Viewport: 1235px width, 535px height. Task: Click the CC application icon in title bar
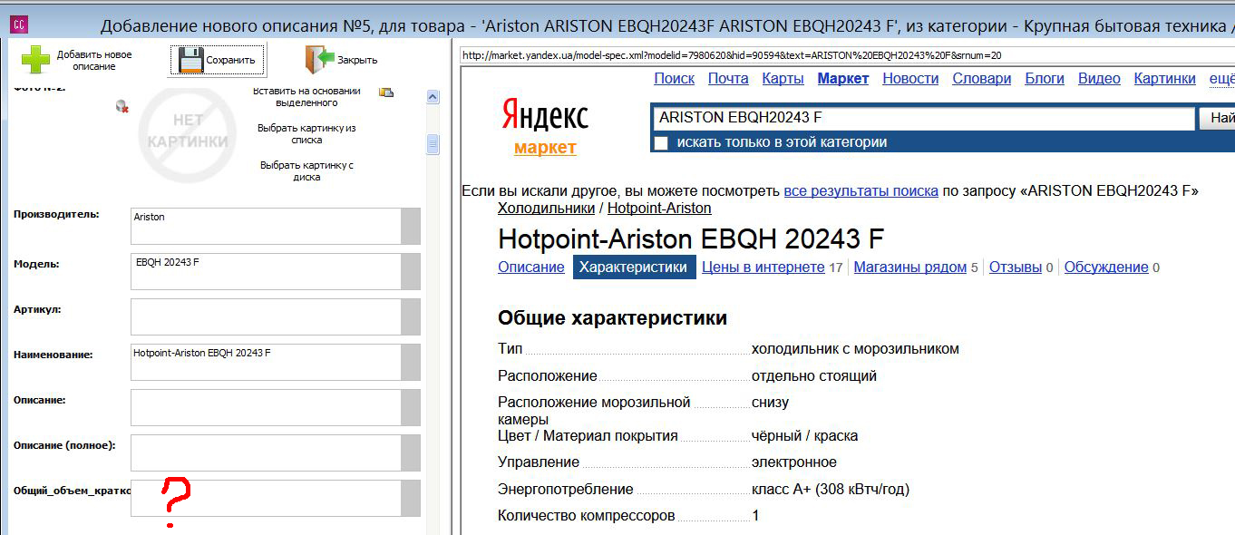click(x=19, y=24)
